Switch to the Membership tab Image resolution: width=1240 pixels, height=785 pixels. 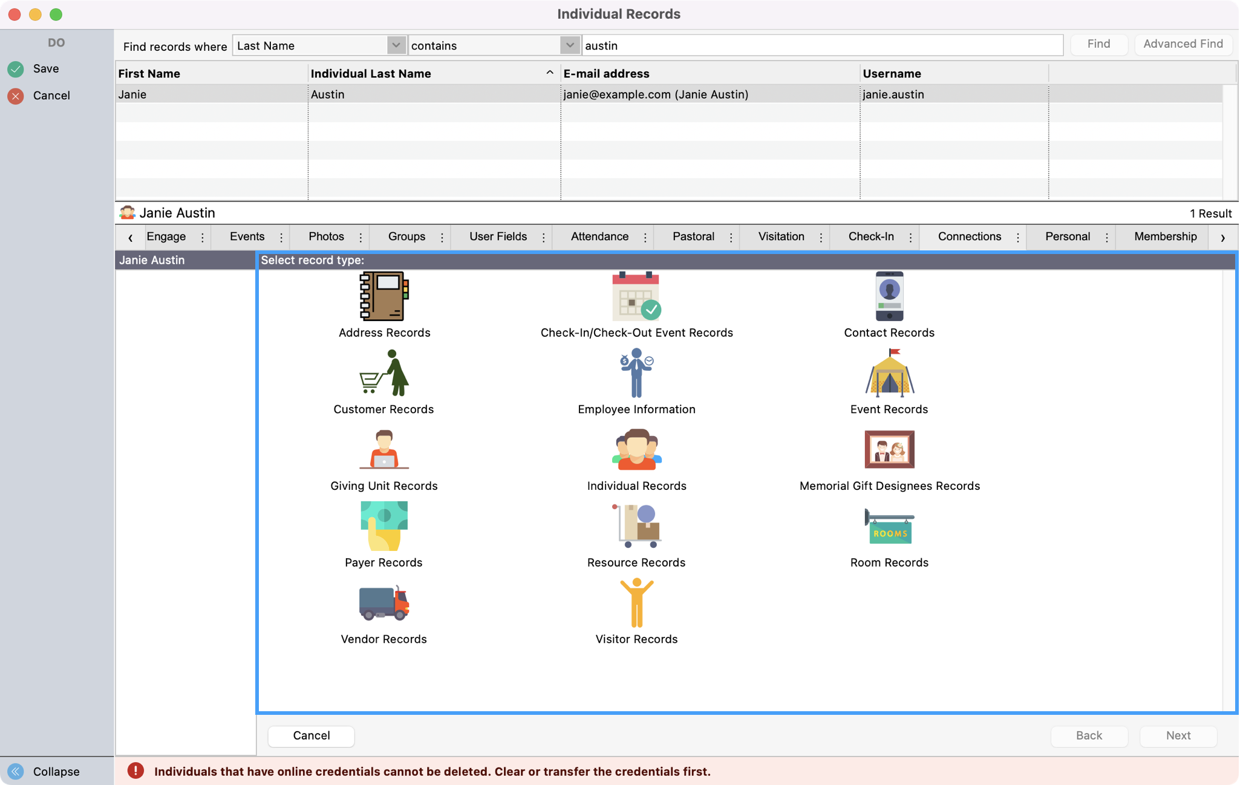1165,236
